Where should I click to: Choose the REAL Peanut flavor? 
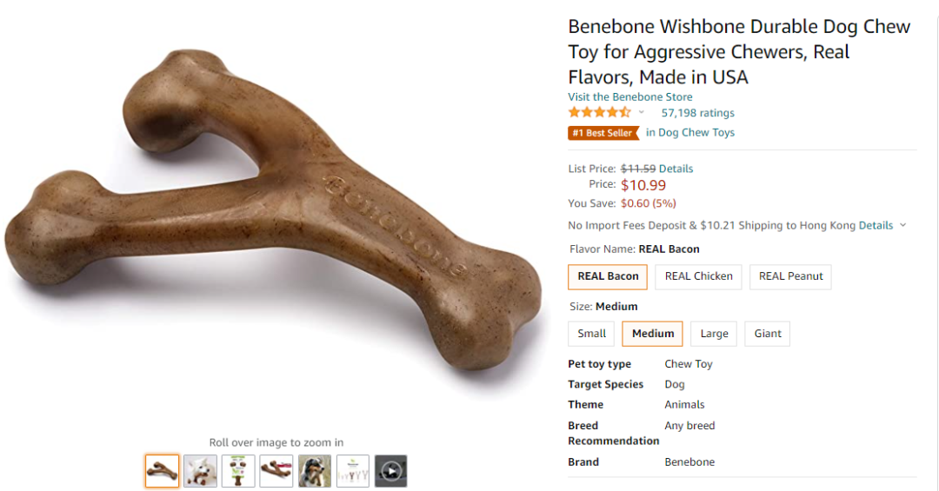tap(790, 276)
